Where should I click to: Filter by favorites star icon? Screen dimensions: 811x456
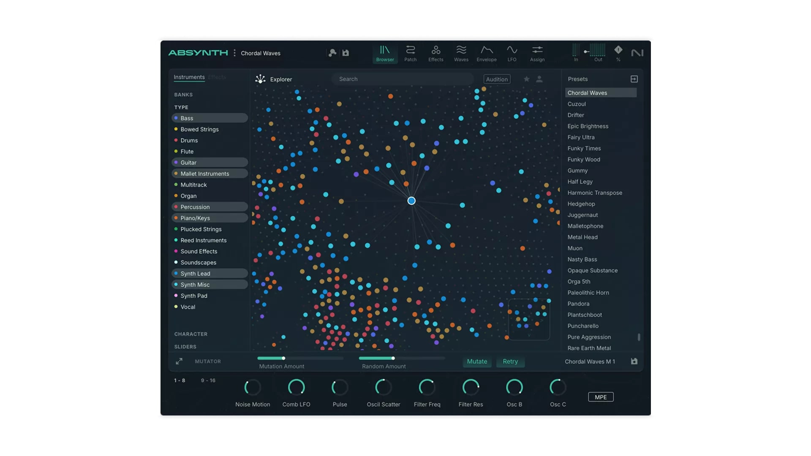pos(526,79)
